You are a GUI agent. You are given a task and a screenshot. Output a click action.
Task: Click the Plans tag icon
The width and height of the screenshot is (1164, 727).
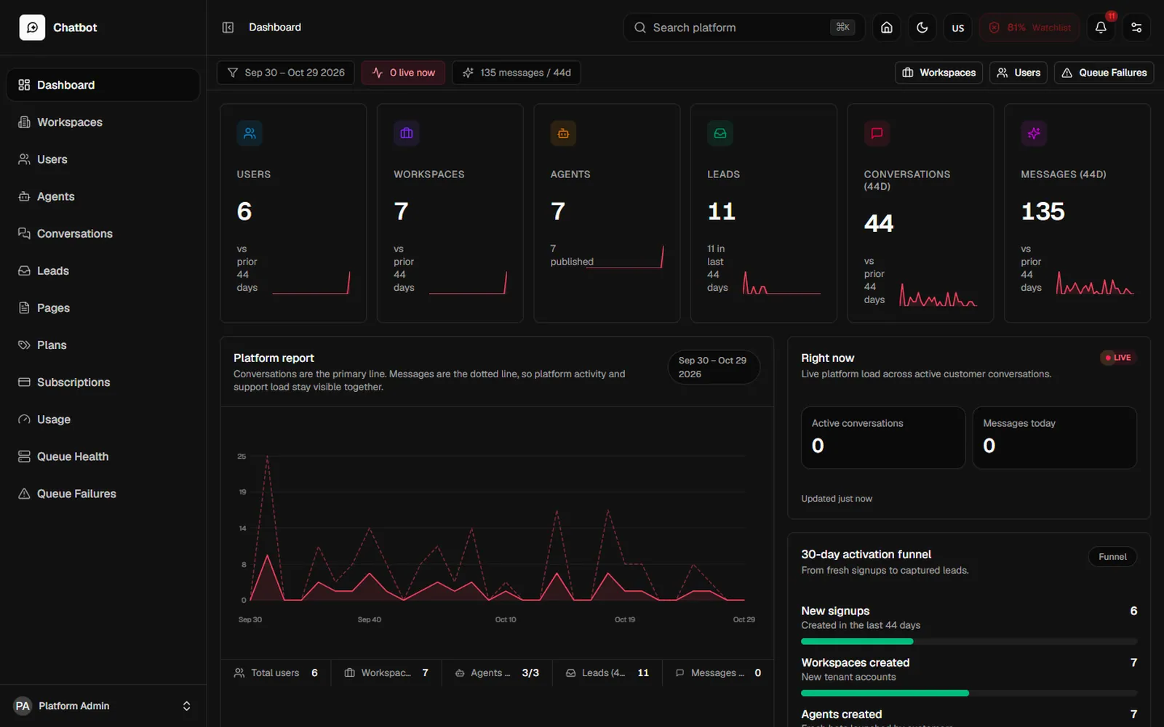(x=24, y=345)
